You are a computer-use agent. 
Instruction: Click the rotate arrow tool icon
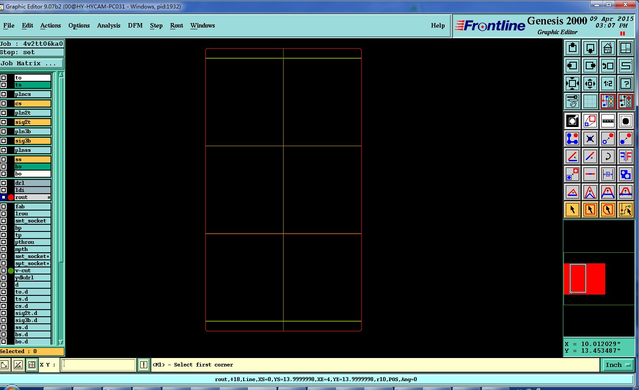click(608, 156)
